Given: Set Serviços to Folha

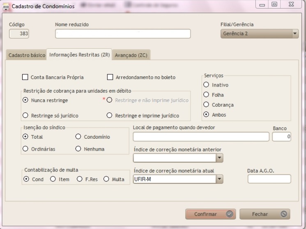Looking at the screenshot, I should tap(206, 95).
